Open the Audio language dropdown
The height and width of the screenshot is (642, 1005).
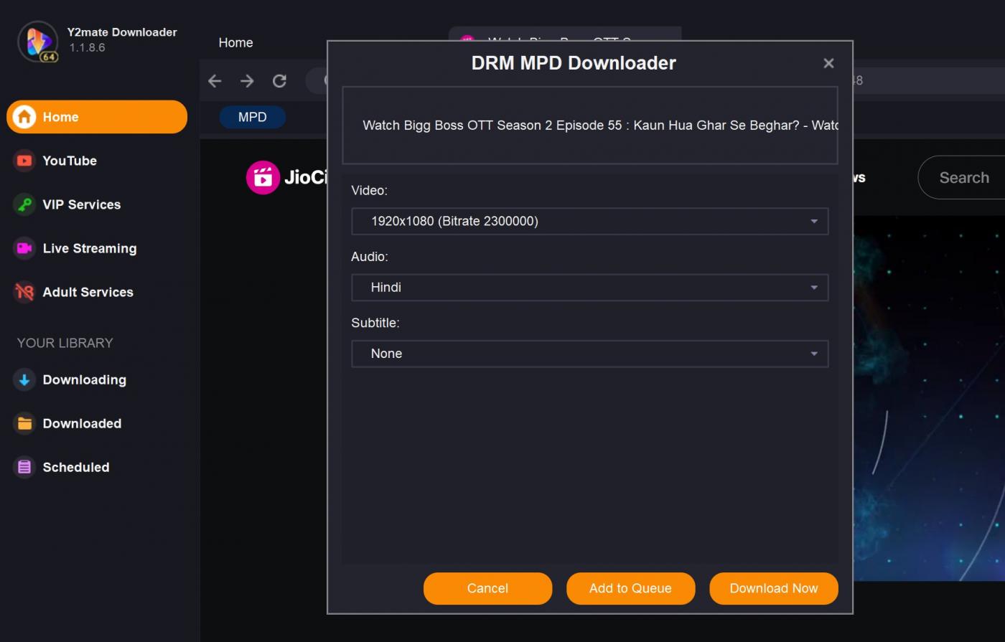590,288
